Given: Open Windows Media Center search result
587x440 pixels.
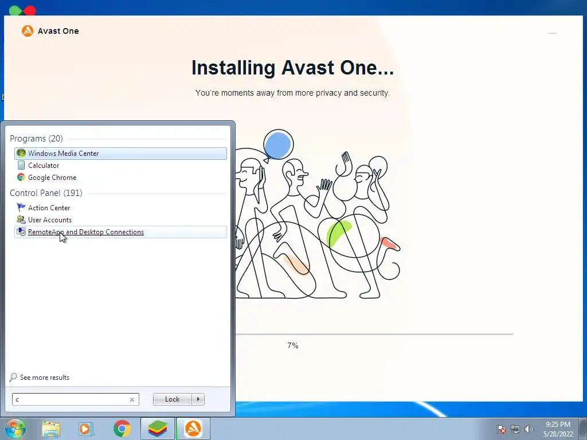Looking at the screenshot, I should (x=120, y=154).
